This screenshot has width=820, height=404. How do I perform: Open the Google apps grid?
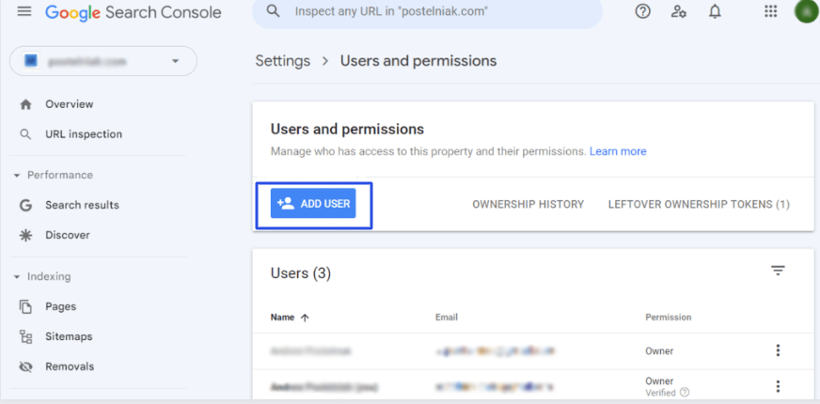(x=771, y=12)
